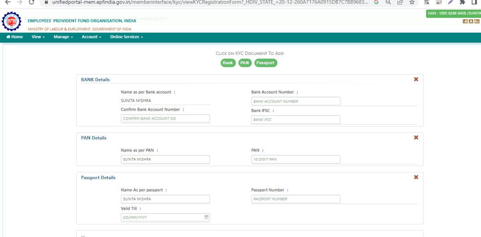Viewport: 481px width, 237px height.
Task: Open the EPFO logo on the header
Action: (x=11, y=21)
